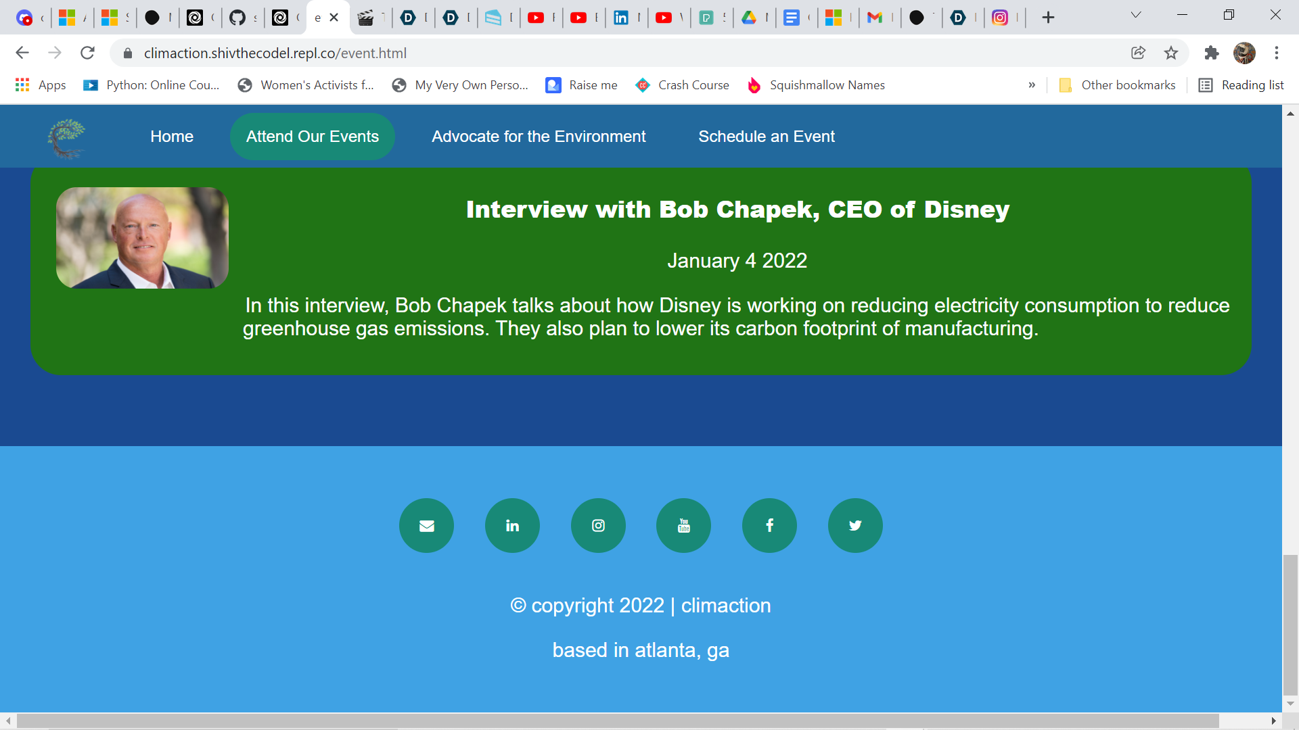The height and width of the screenshot is (730, 1299).
Task: Select Advocate for the Environment menu
Action: coord(539,137)
